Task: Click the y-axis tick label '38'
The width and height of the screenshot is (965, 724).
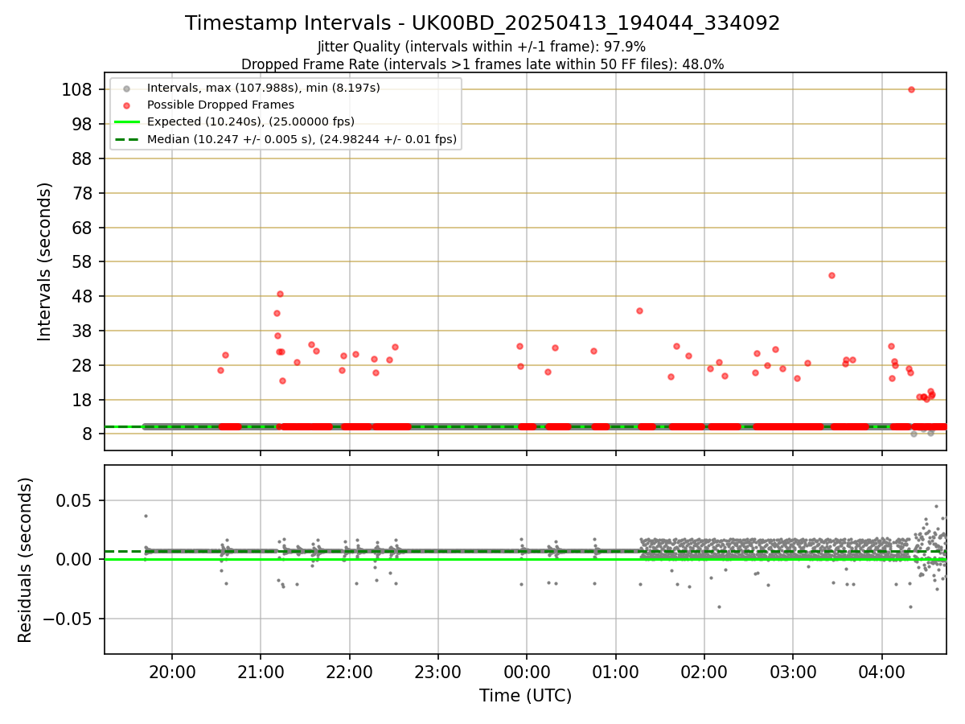Action: click(83, 331)
